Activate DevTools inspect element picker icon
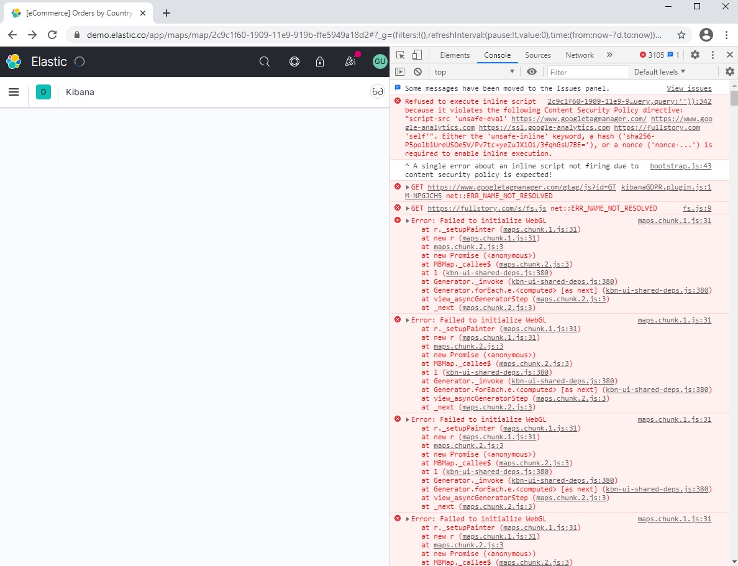The width and height of the screenshot is (738, 566). pos(401,55)
